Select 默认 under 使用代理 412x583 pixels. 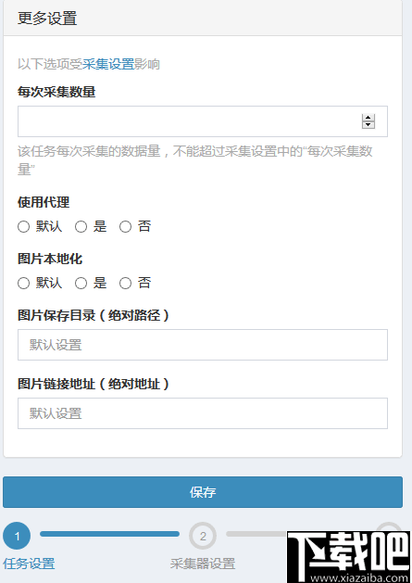click(x=23, y=226)
